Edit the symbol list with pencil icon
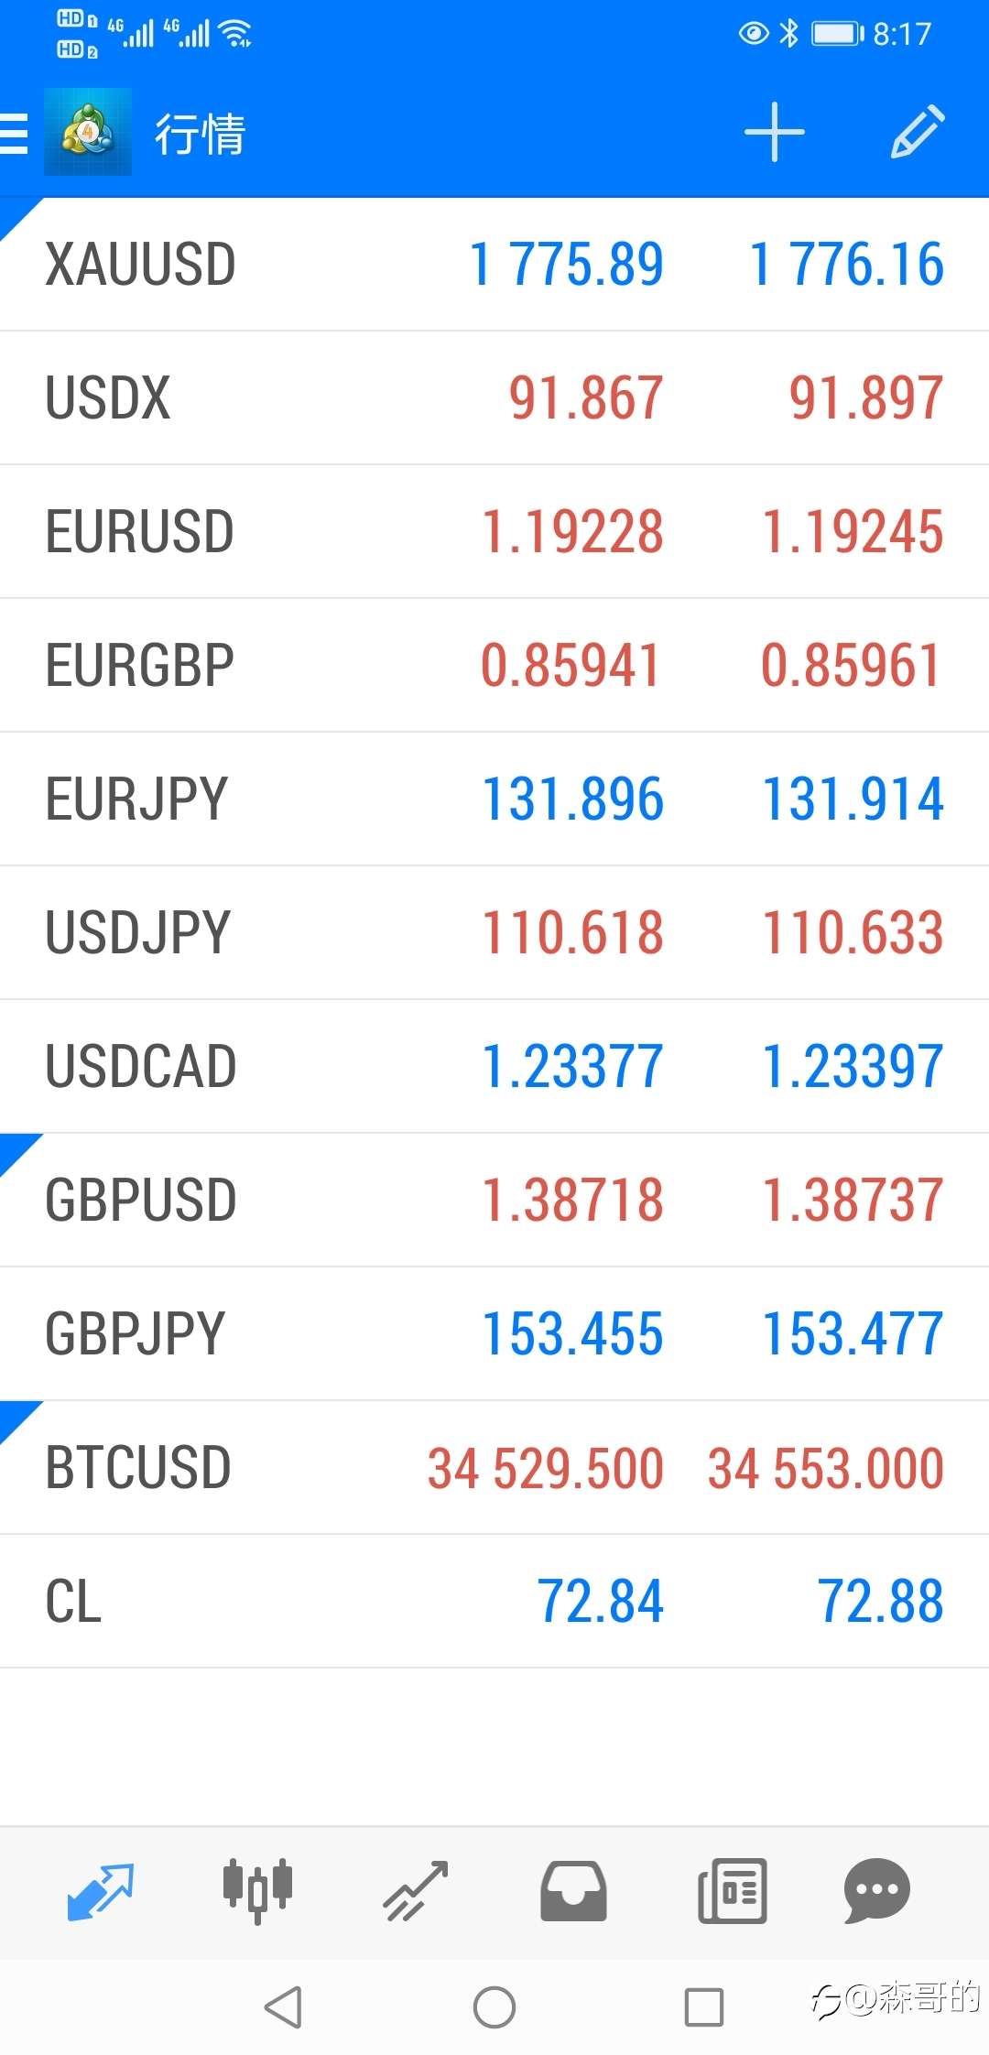 click(918, 132)
